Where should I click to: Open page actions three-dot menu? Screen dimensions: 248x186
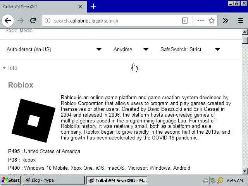pos(201,21)
